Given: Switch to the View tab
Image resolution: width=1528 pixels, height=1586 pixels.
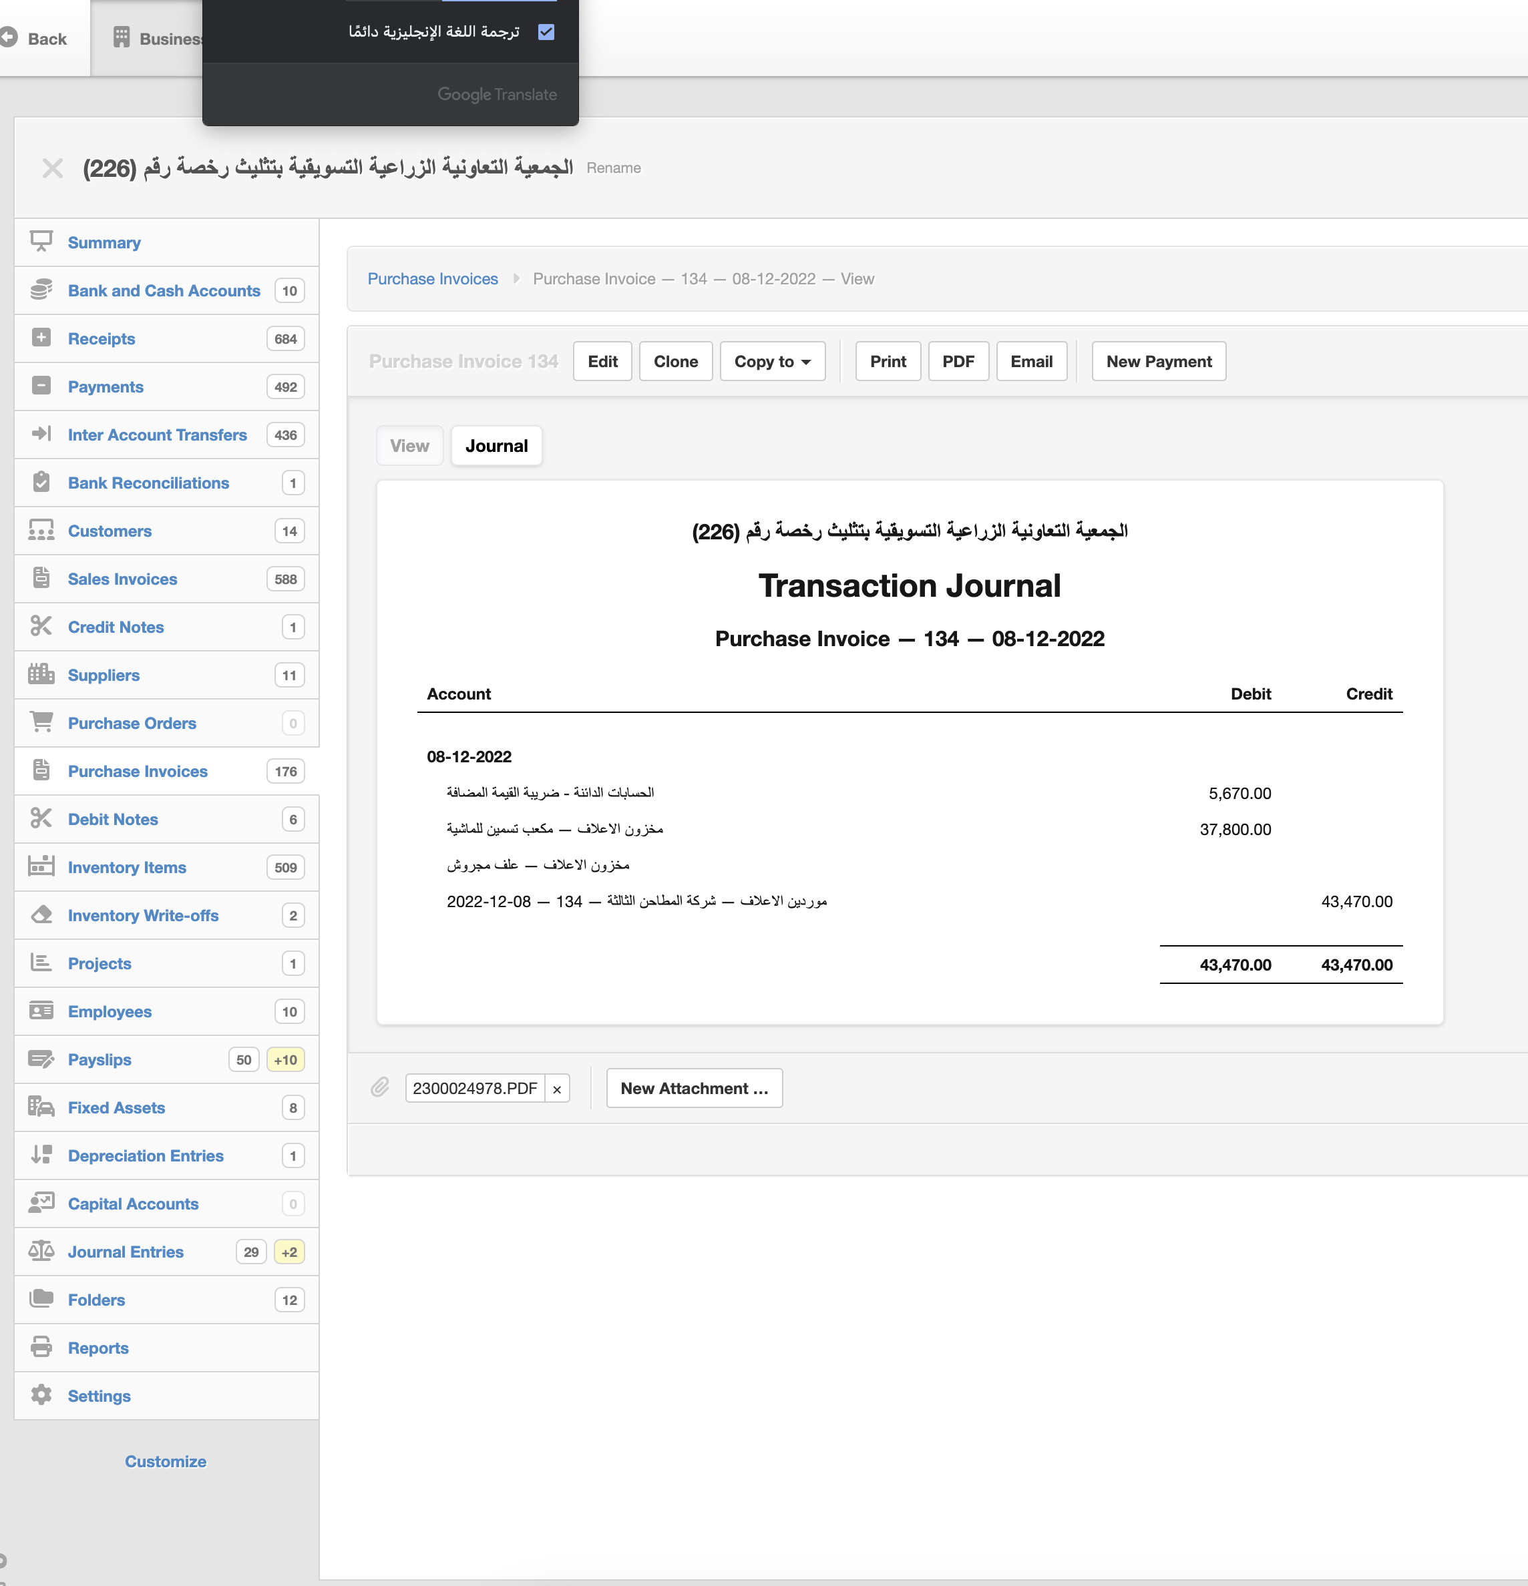Looking at the screenshot, I should (x=410, y=446).
